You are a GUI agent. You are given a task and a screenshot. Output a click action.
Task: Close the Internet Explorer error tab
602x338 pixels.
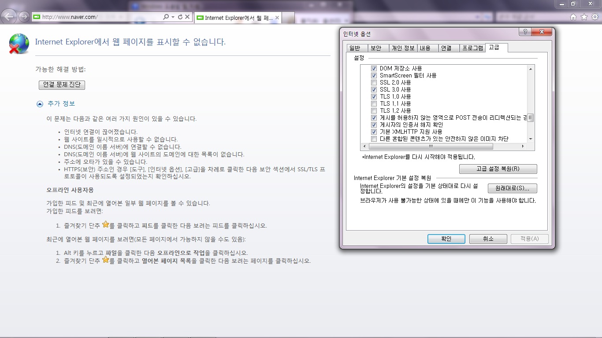click(x=277, y=18)
